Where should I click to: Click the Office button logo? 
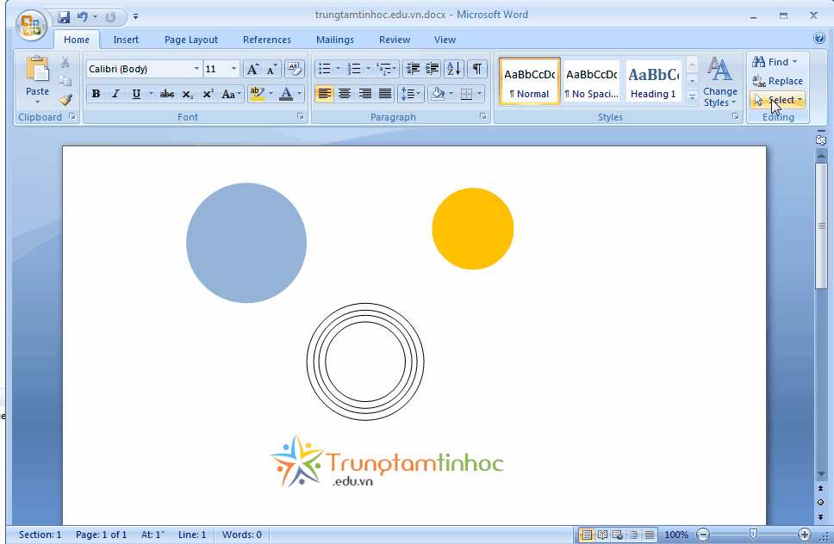31,24
